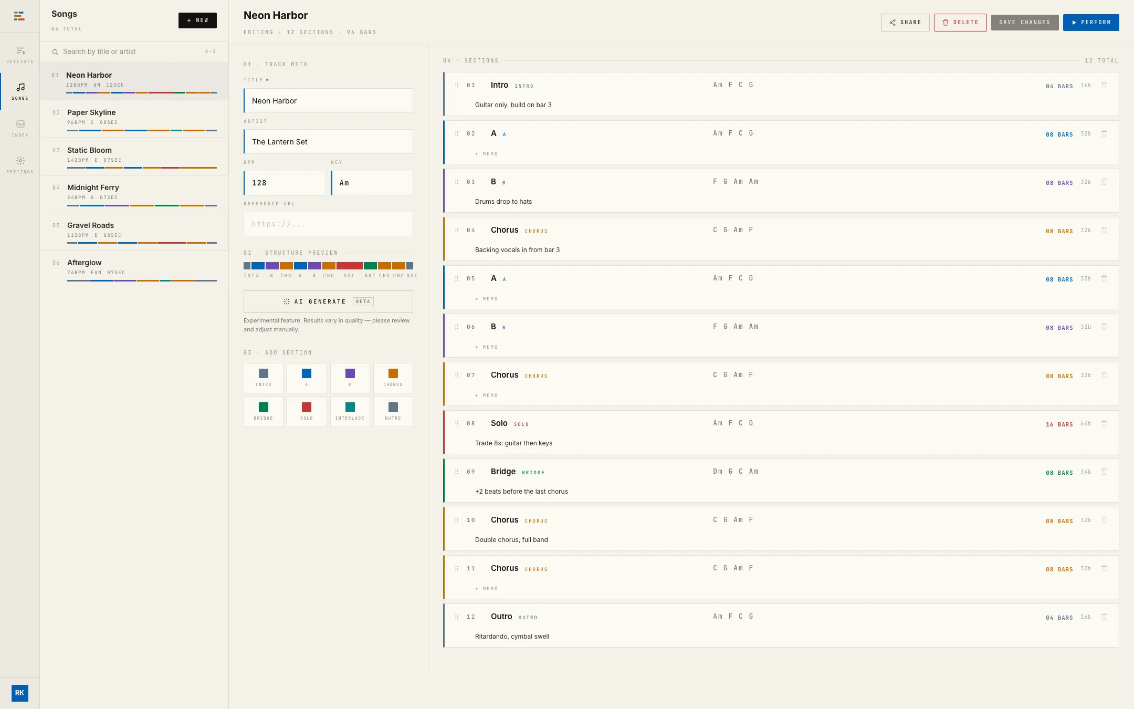Grab the drag handle of section 11 Chorus
The image size is (1134, 709).
pyautogui.click(x=457, y=568)
